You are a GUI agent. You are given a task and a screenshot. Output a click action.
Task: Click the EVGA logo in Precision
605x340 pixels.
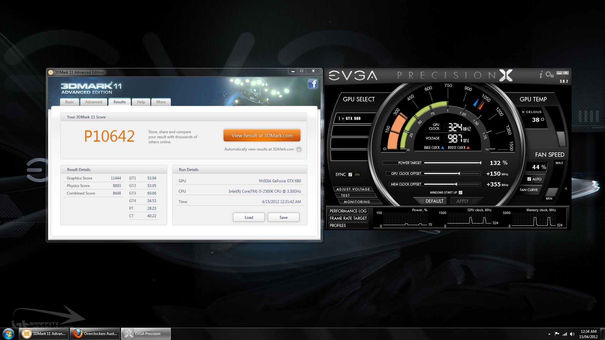coord(353,76)
